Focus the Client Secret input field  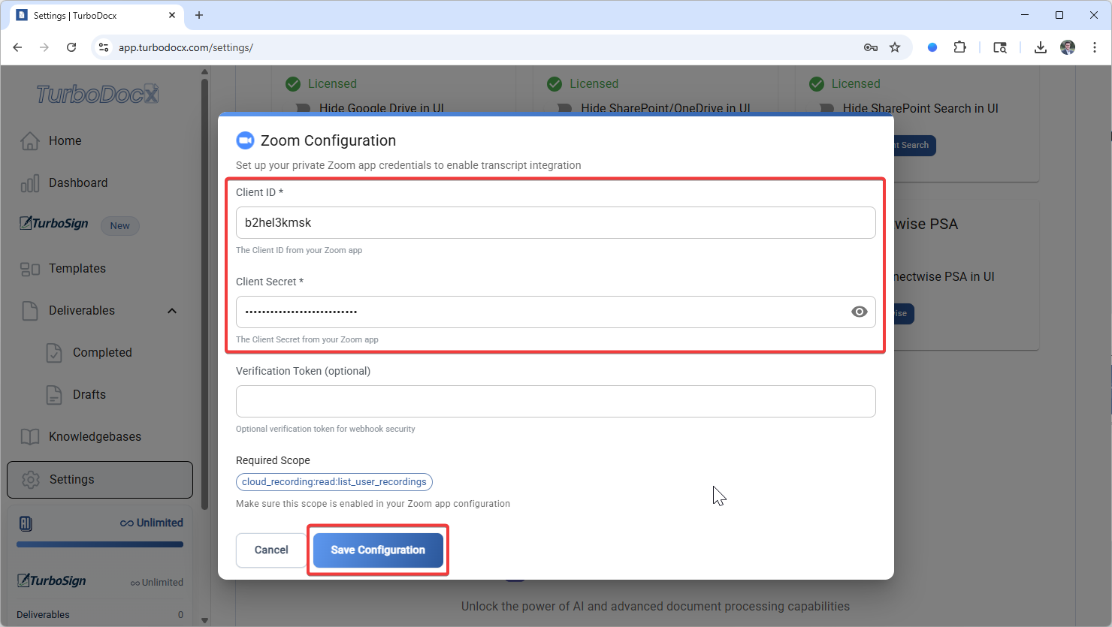tap(556, 312)
